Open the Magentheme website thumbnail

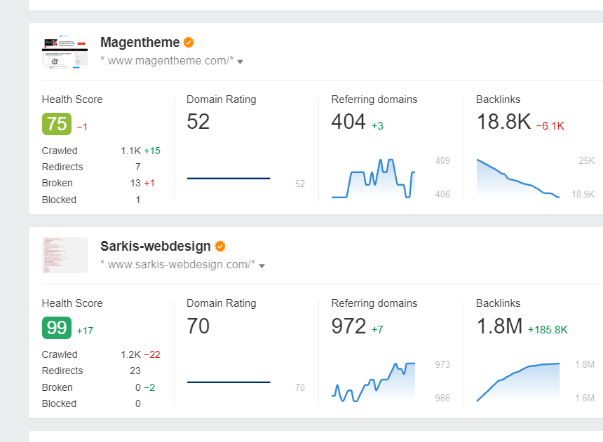[x=65, y=52]
